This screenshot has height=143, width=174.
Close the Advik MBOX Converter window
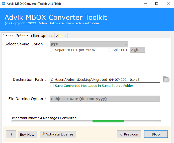(168, 4)
